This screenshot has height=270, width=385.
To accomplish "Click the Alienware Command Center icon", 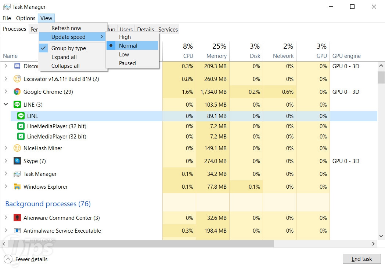I will point(17,218).
